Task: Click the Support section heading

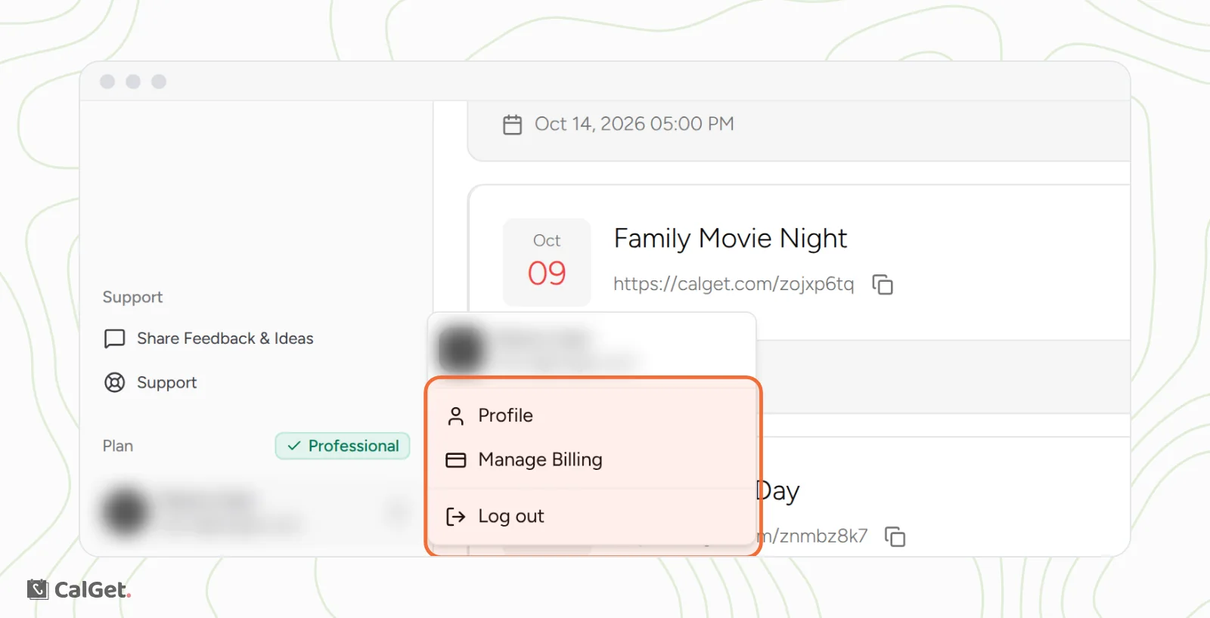Action: [132, 297]
